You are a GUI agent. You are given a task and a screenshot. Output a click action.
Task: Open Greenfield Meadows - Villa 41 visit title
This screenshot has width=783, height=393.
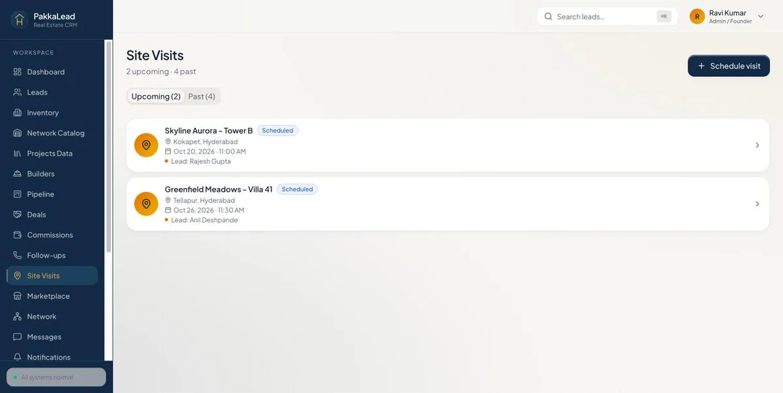pos(219,189)
